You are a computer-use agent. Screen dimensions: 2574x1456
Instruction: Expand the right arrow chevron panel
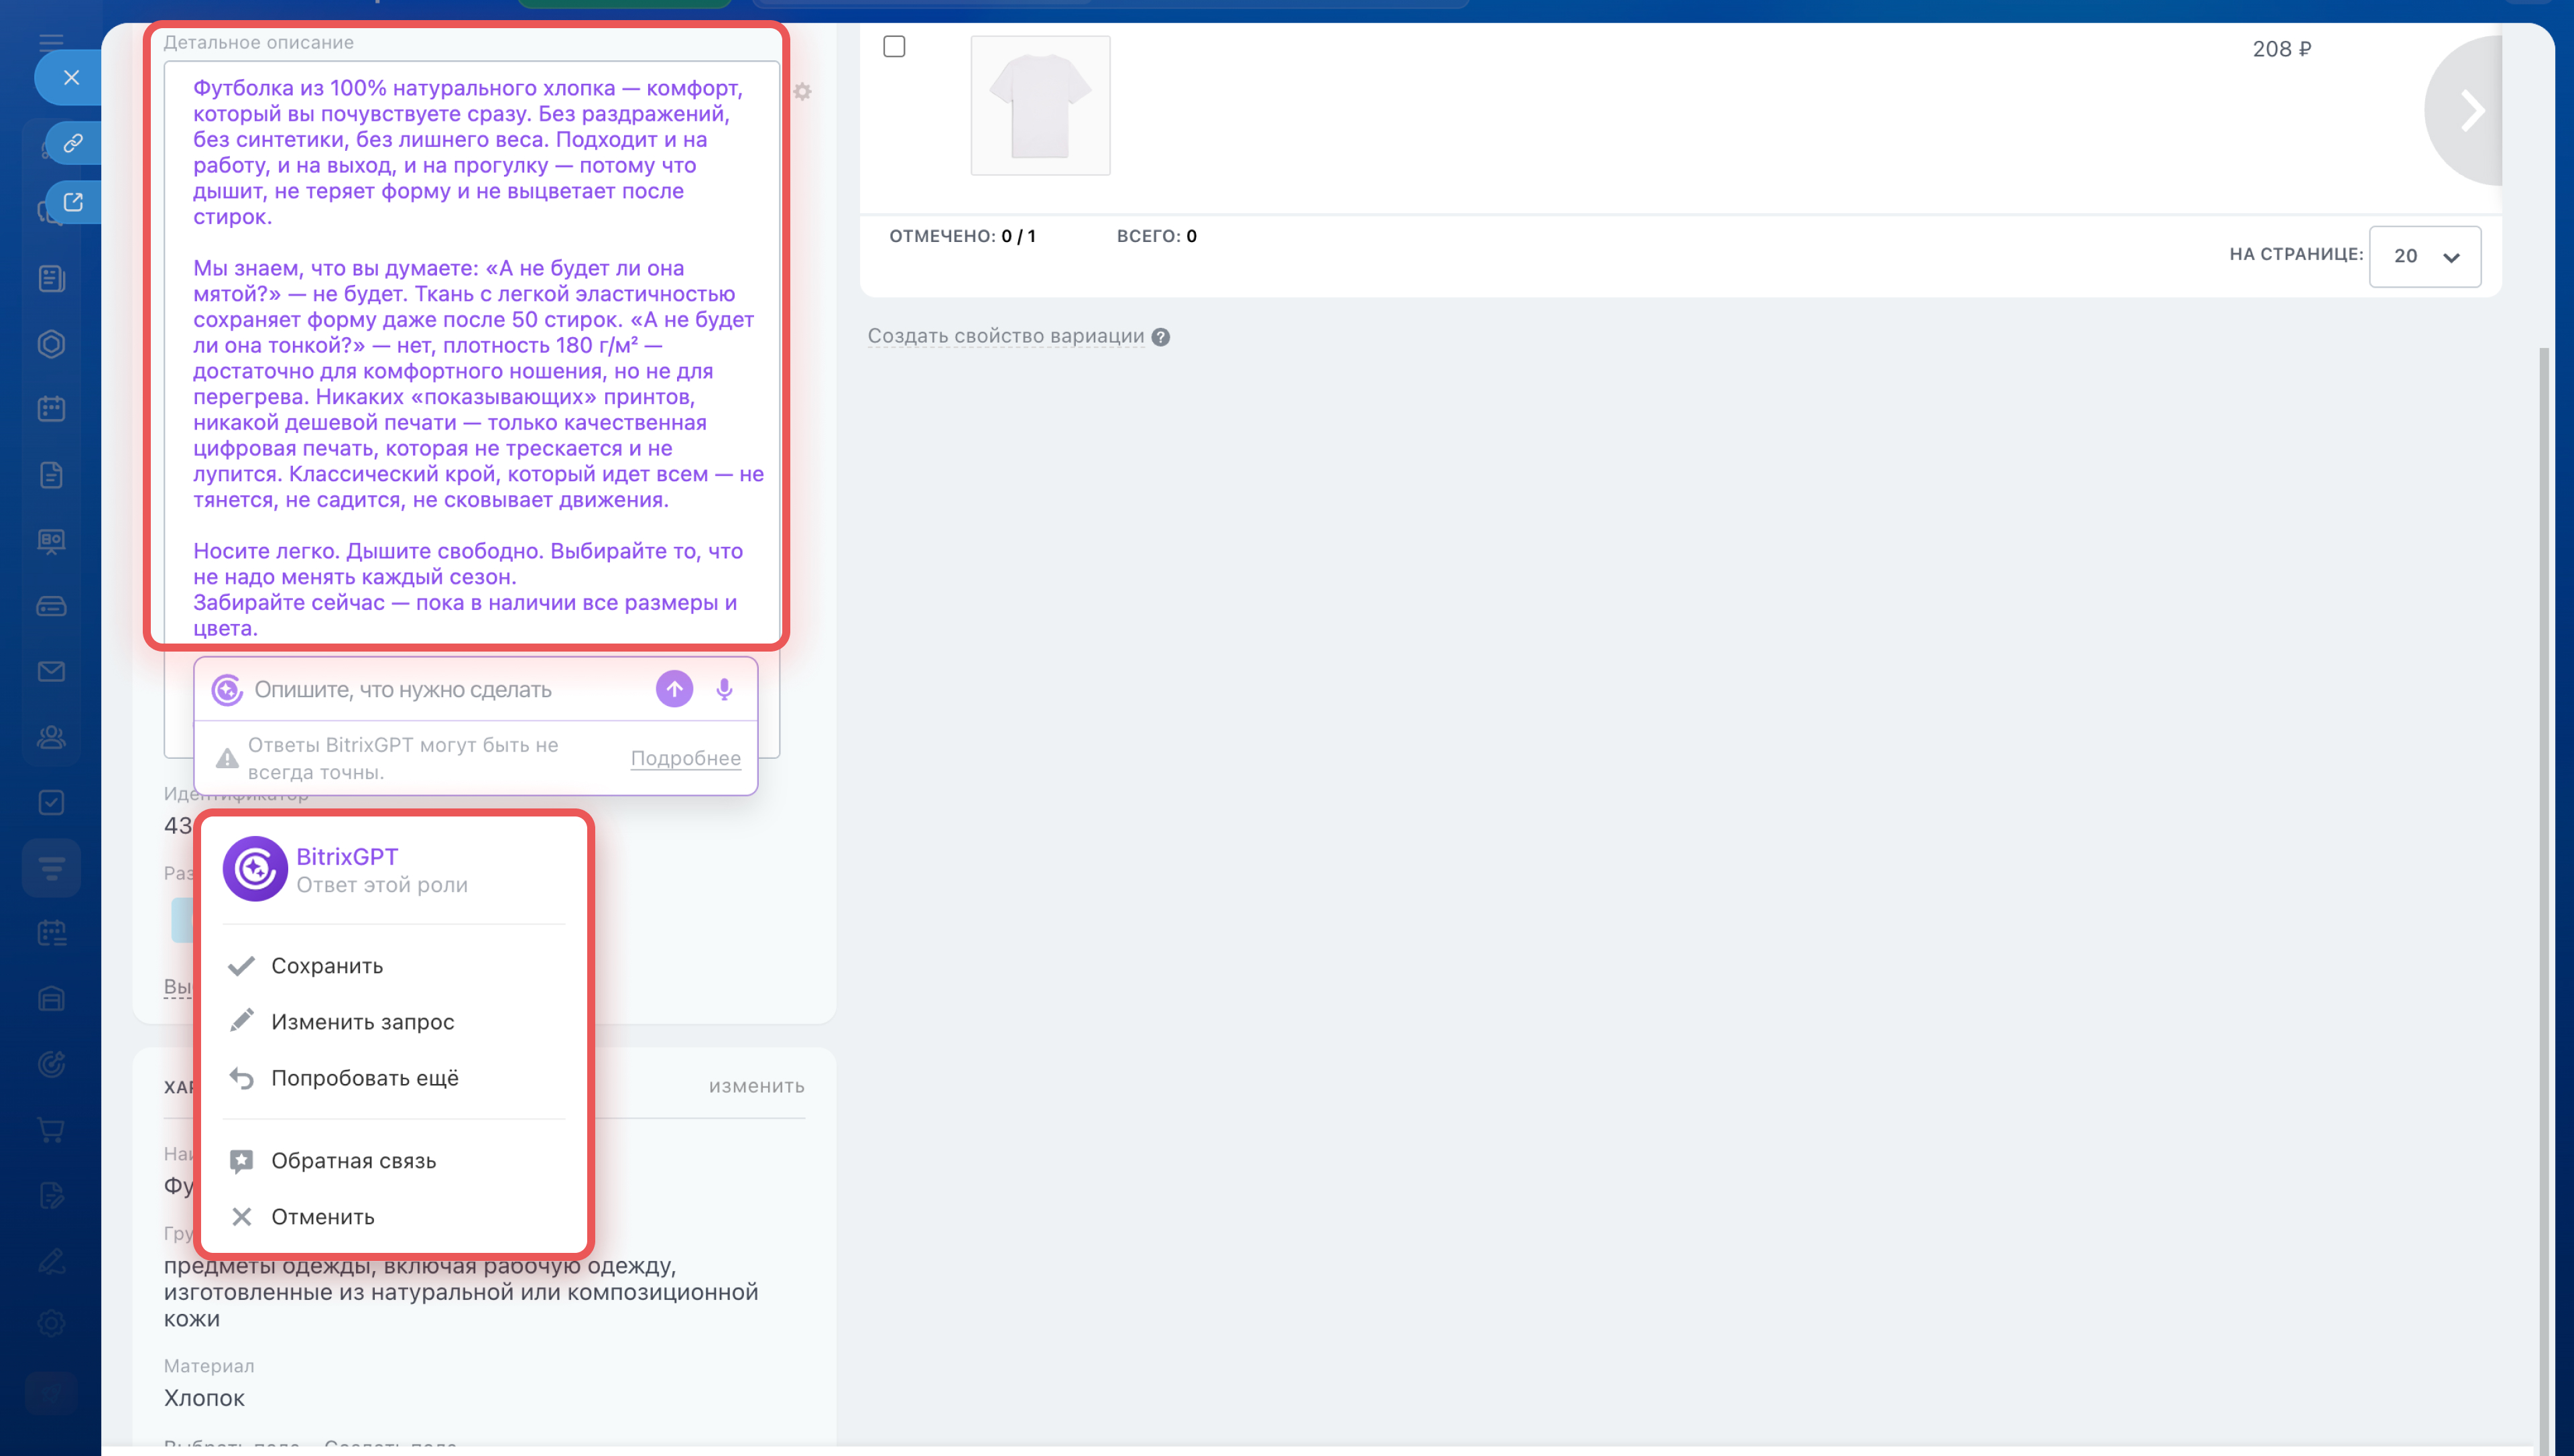pos(2470,111)
